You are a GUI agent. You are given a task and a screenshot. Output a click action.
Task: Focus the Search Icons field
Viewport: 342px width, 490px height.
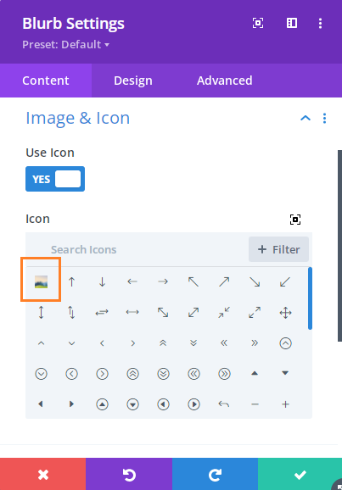point(137,249)
